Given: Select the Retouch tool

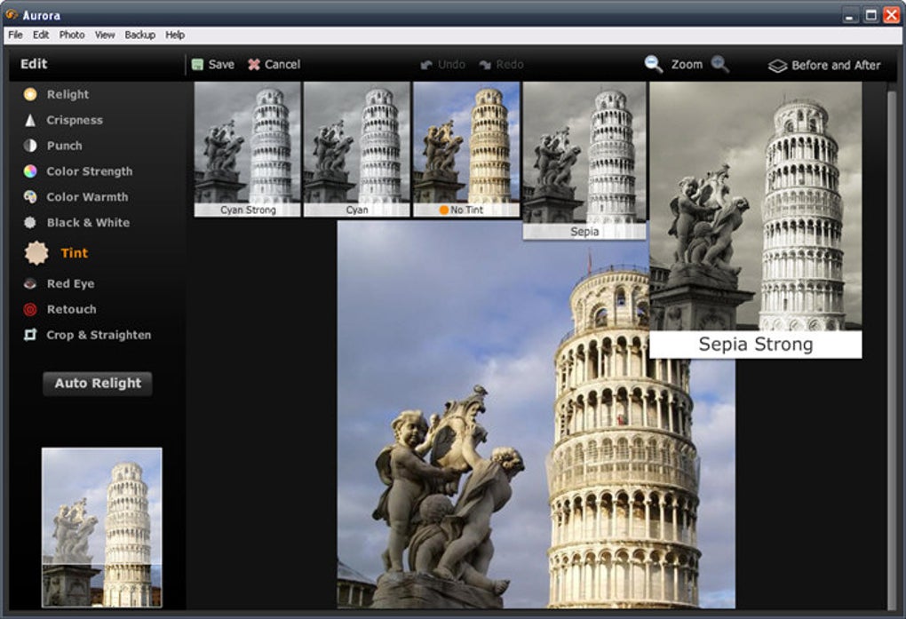Looking at the screenshot, I should click(x=70, y=309).
